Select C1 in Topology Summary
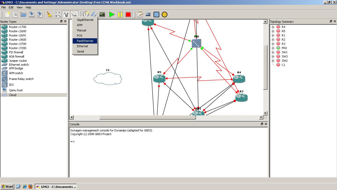337x190 pixels. point(283,65)
